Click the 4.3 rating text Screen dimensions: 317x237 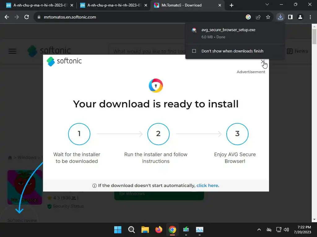(x=56, y=198)
